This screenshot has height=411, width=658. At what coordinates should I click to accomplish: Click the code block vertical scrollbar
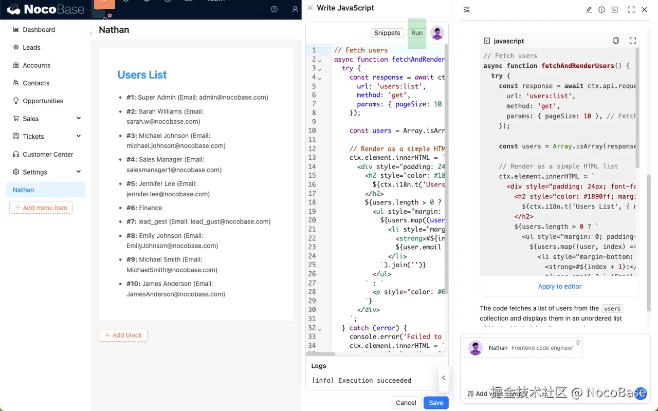pos(637,108)
